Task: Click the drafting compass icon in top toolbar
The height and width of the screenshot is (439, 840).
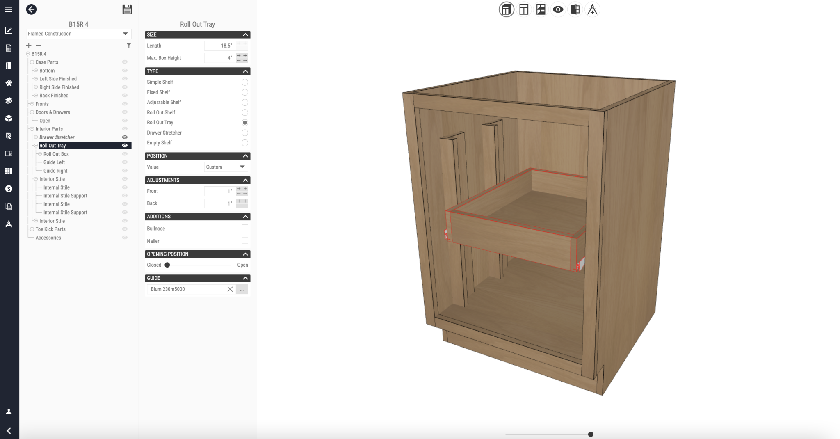Action: pos(592,9)
